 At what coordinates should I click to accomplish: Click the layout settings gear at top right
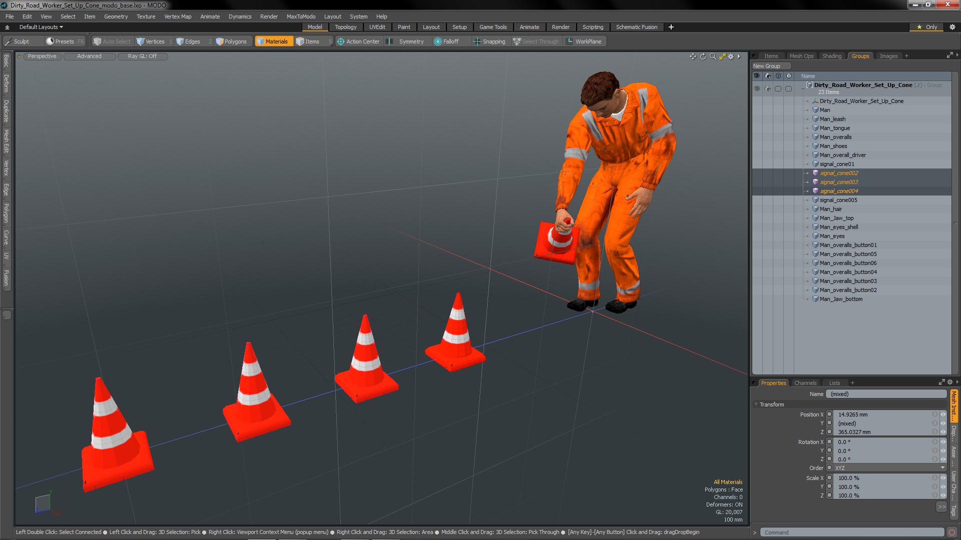coord(952,27)
